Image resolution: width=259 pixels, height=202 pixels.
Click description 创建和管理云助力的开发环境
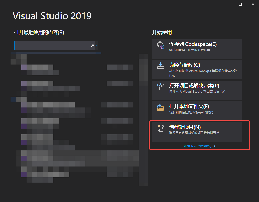point(189,50)
